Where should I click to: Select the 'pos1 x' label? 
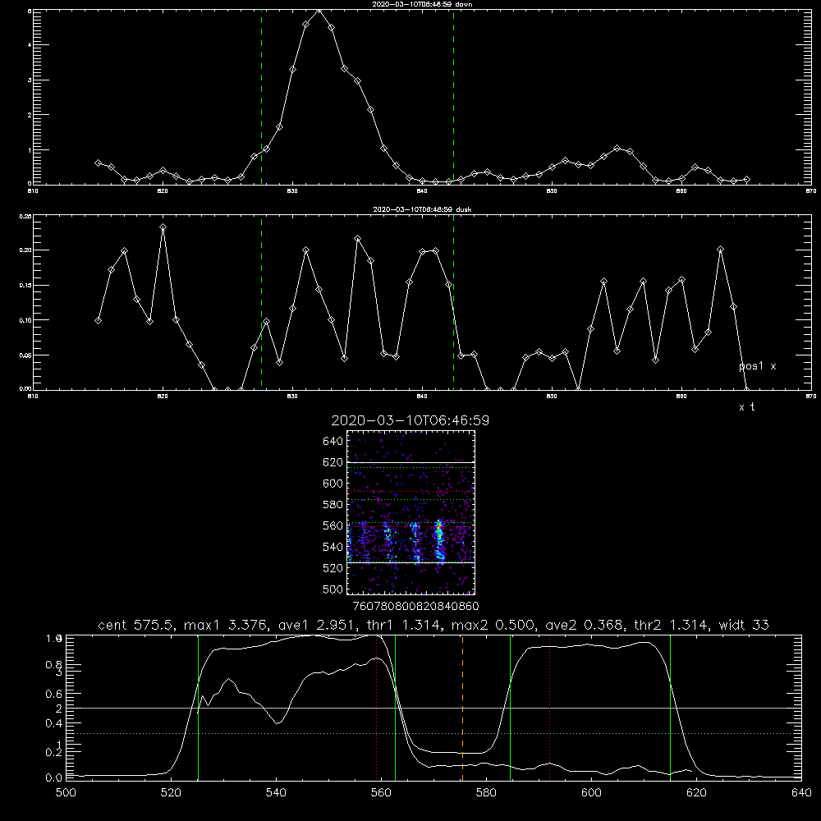[757, 366]
